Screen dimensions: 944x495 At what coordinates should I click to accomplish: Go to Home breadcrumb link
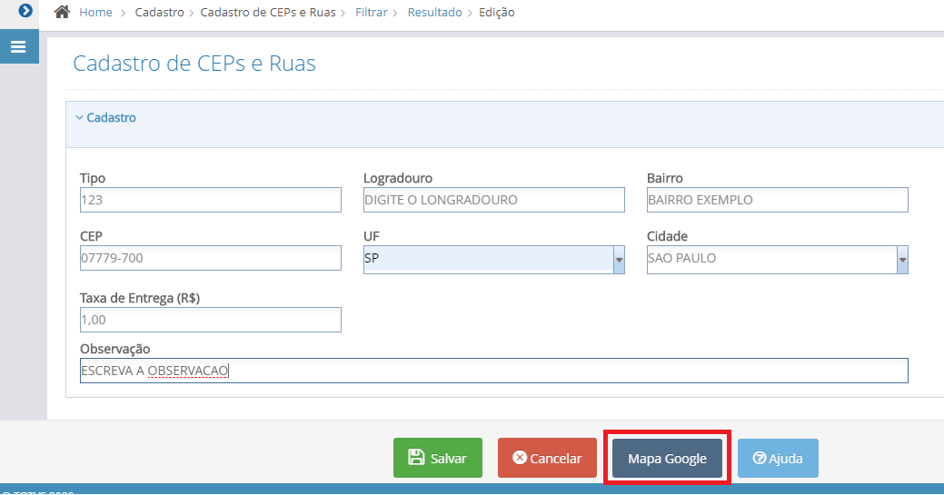[x=95, y=12]
